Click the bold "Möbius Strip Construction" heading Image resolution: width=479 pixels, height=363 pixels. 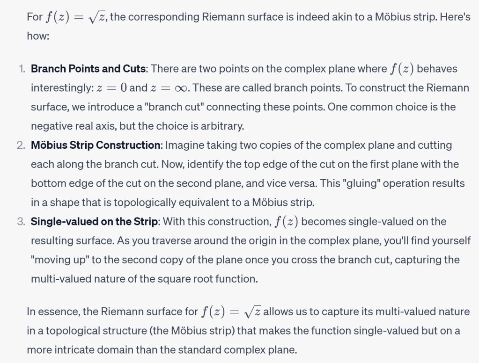coord(96,145)
